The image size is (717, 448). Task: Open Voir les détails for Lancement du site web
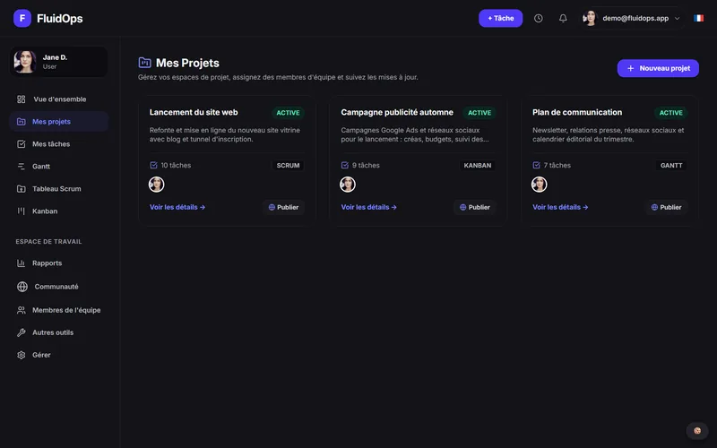177,207
